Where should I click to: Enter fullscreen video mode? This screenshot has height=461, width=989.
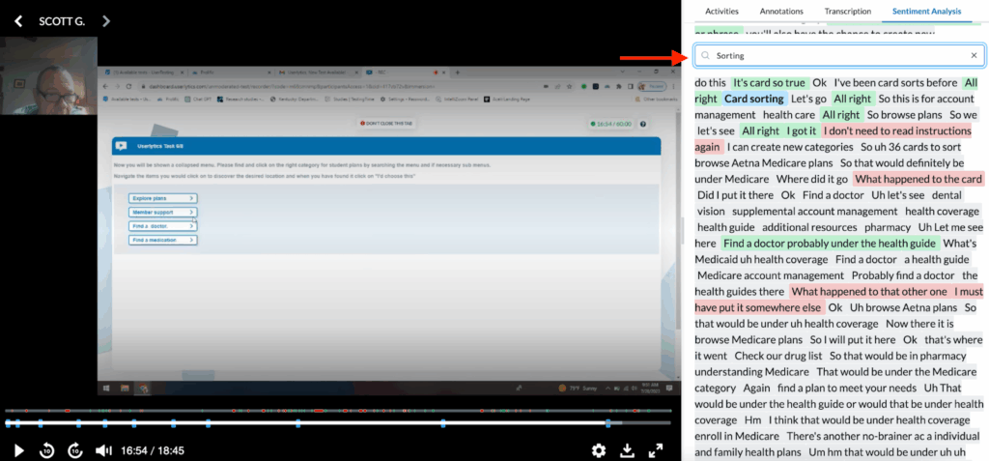656,450
